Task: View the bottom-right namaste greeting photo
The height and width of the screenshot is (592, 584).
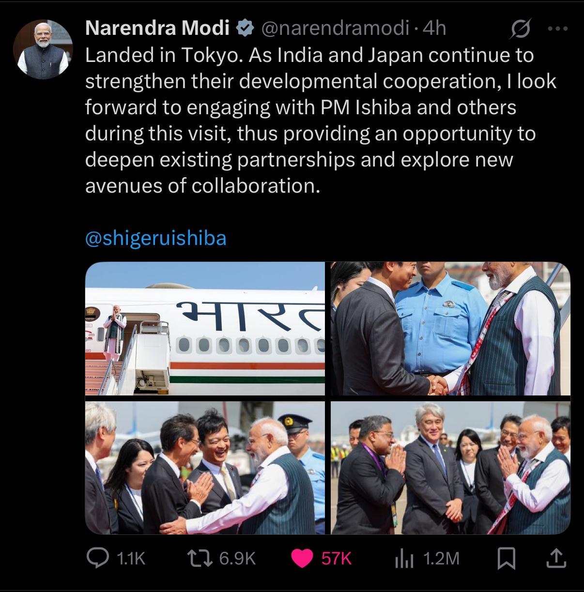Action: (x=450, y=468)
